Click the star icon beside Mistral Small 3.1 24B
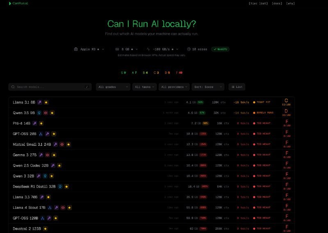The image size is (328, 233). click(x=68, y=144)
